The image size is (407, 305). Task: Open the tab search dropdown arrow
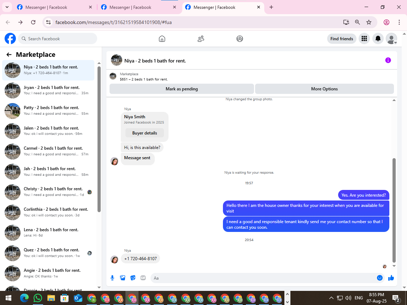click(7, 7)
